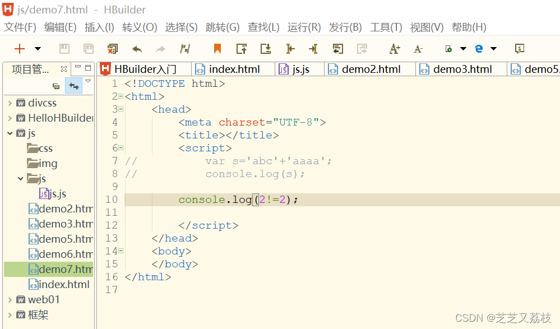560x329 pixels.
Task: Open the run options dropdown arrow
Action: (463, 49)
